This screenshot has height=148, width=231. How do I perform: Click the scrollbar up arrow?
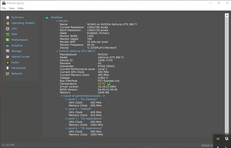(227, 15)
